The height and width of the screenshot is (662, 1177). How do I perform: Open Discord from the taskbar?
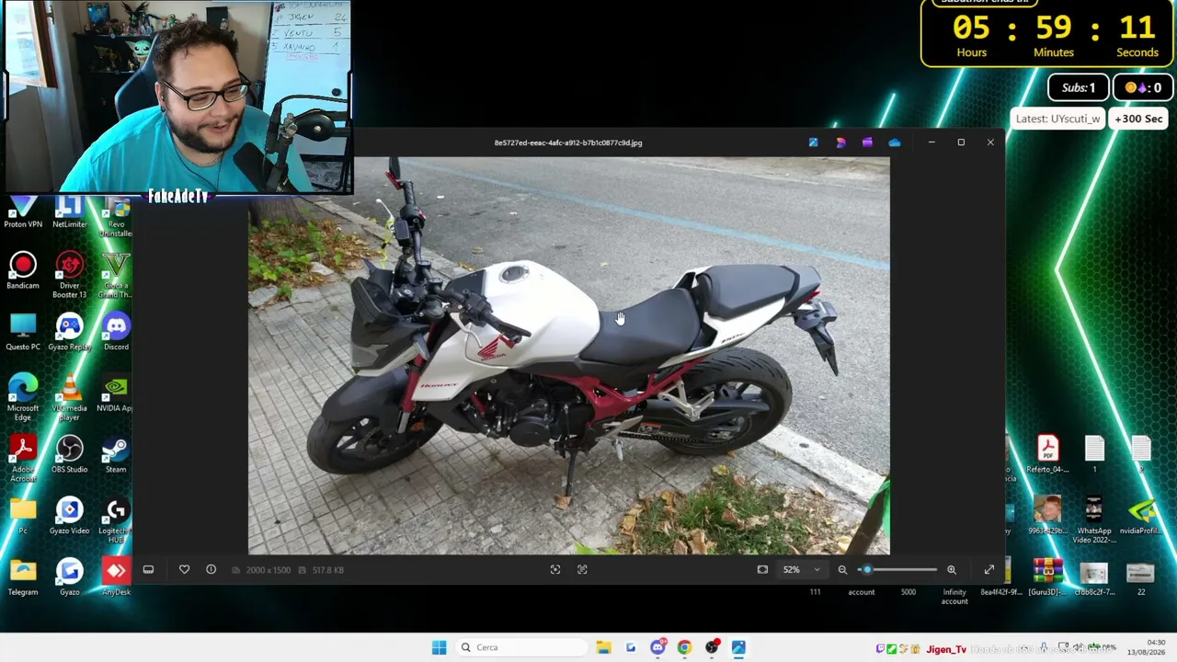click(657, 647)
